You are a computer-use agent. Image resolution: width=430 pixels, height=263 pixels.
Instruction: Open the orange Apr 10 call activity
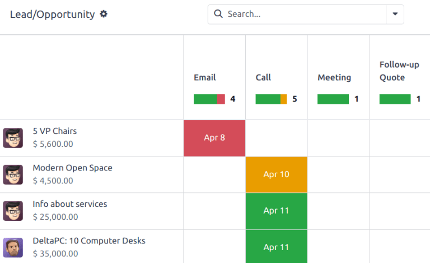click(x=276, y=174)
